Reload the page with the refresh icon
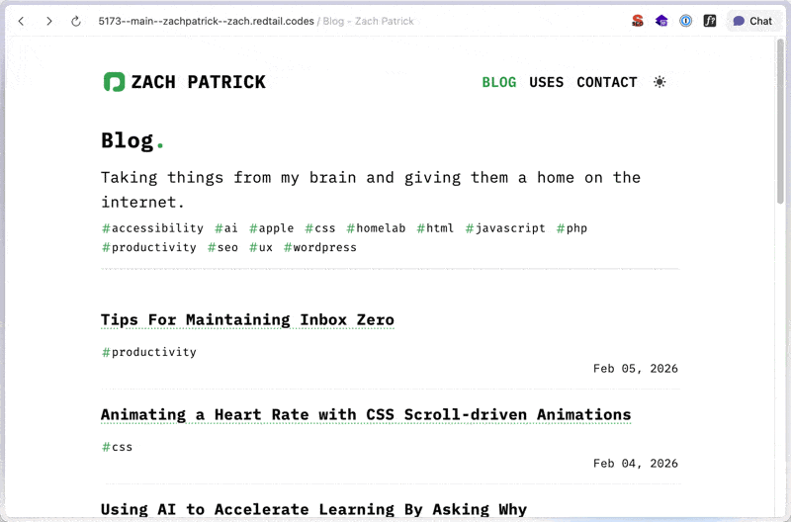The height and width of the screenshot is (522, 791). [x=76, y=21]
